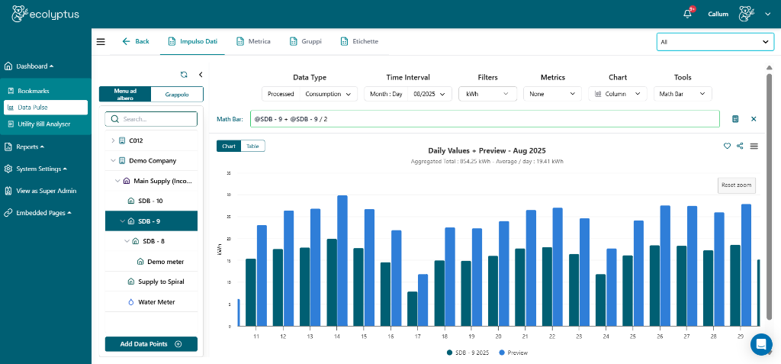Screen dimensions: 781x364
Task: Open the notifications bell
Action: pyautogui.click(x=687, y=14)
